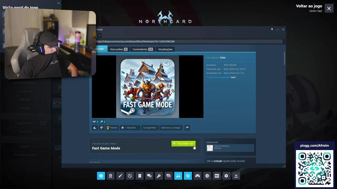Rate item with thumbs up icon
Viewport: 337px width, 189px height.
[95, 128]
